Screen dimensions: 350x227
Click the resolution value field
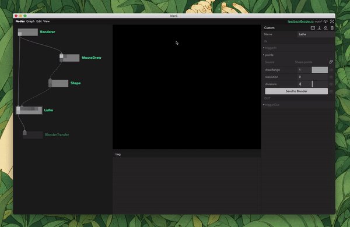[313, 77]
